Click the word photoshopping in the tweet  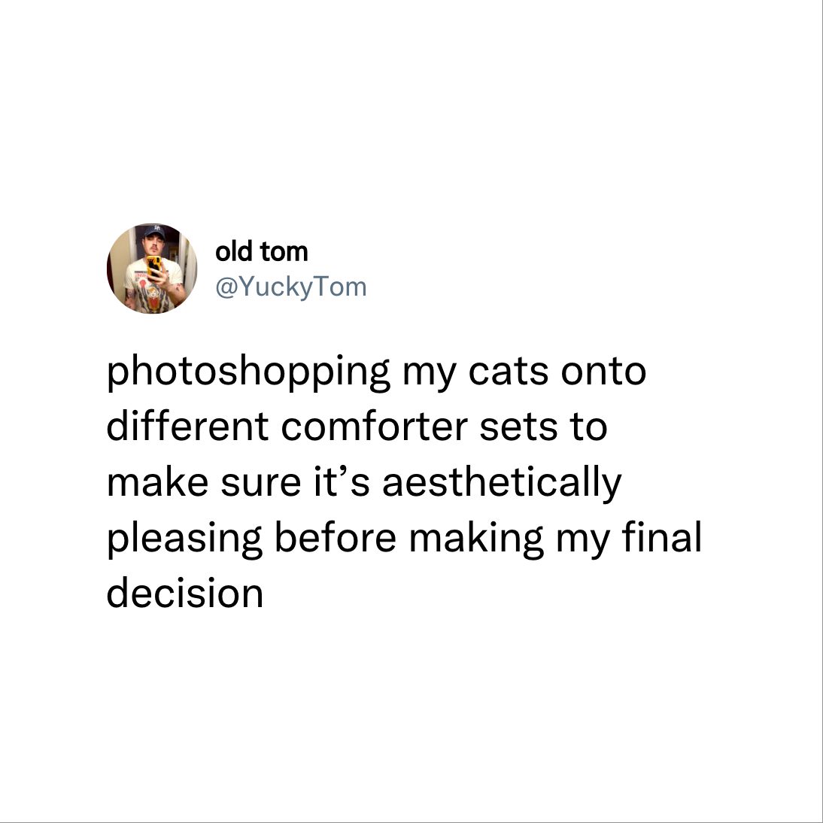[248, 372]
